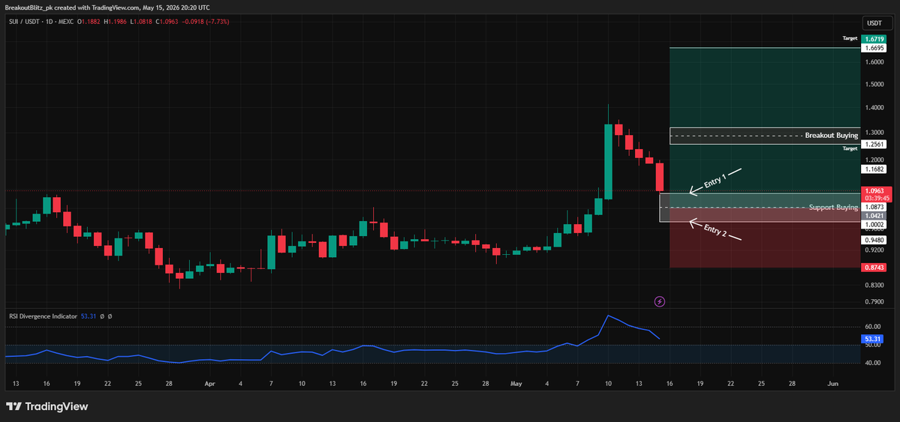This screenshot has height=422, width=900.
Task: Click the red 0.8743 stop price label
Action: coord(874,267)
